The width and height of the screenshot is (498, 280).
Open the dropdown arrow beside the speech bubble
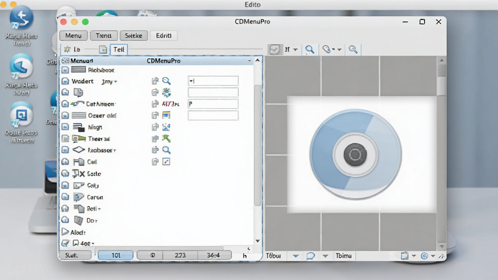coord(325,256)
